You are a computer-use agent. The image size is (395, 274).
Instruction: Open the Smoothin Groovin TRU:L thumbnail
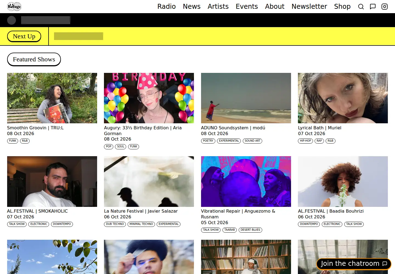[x=52, y=98]
